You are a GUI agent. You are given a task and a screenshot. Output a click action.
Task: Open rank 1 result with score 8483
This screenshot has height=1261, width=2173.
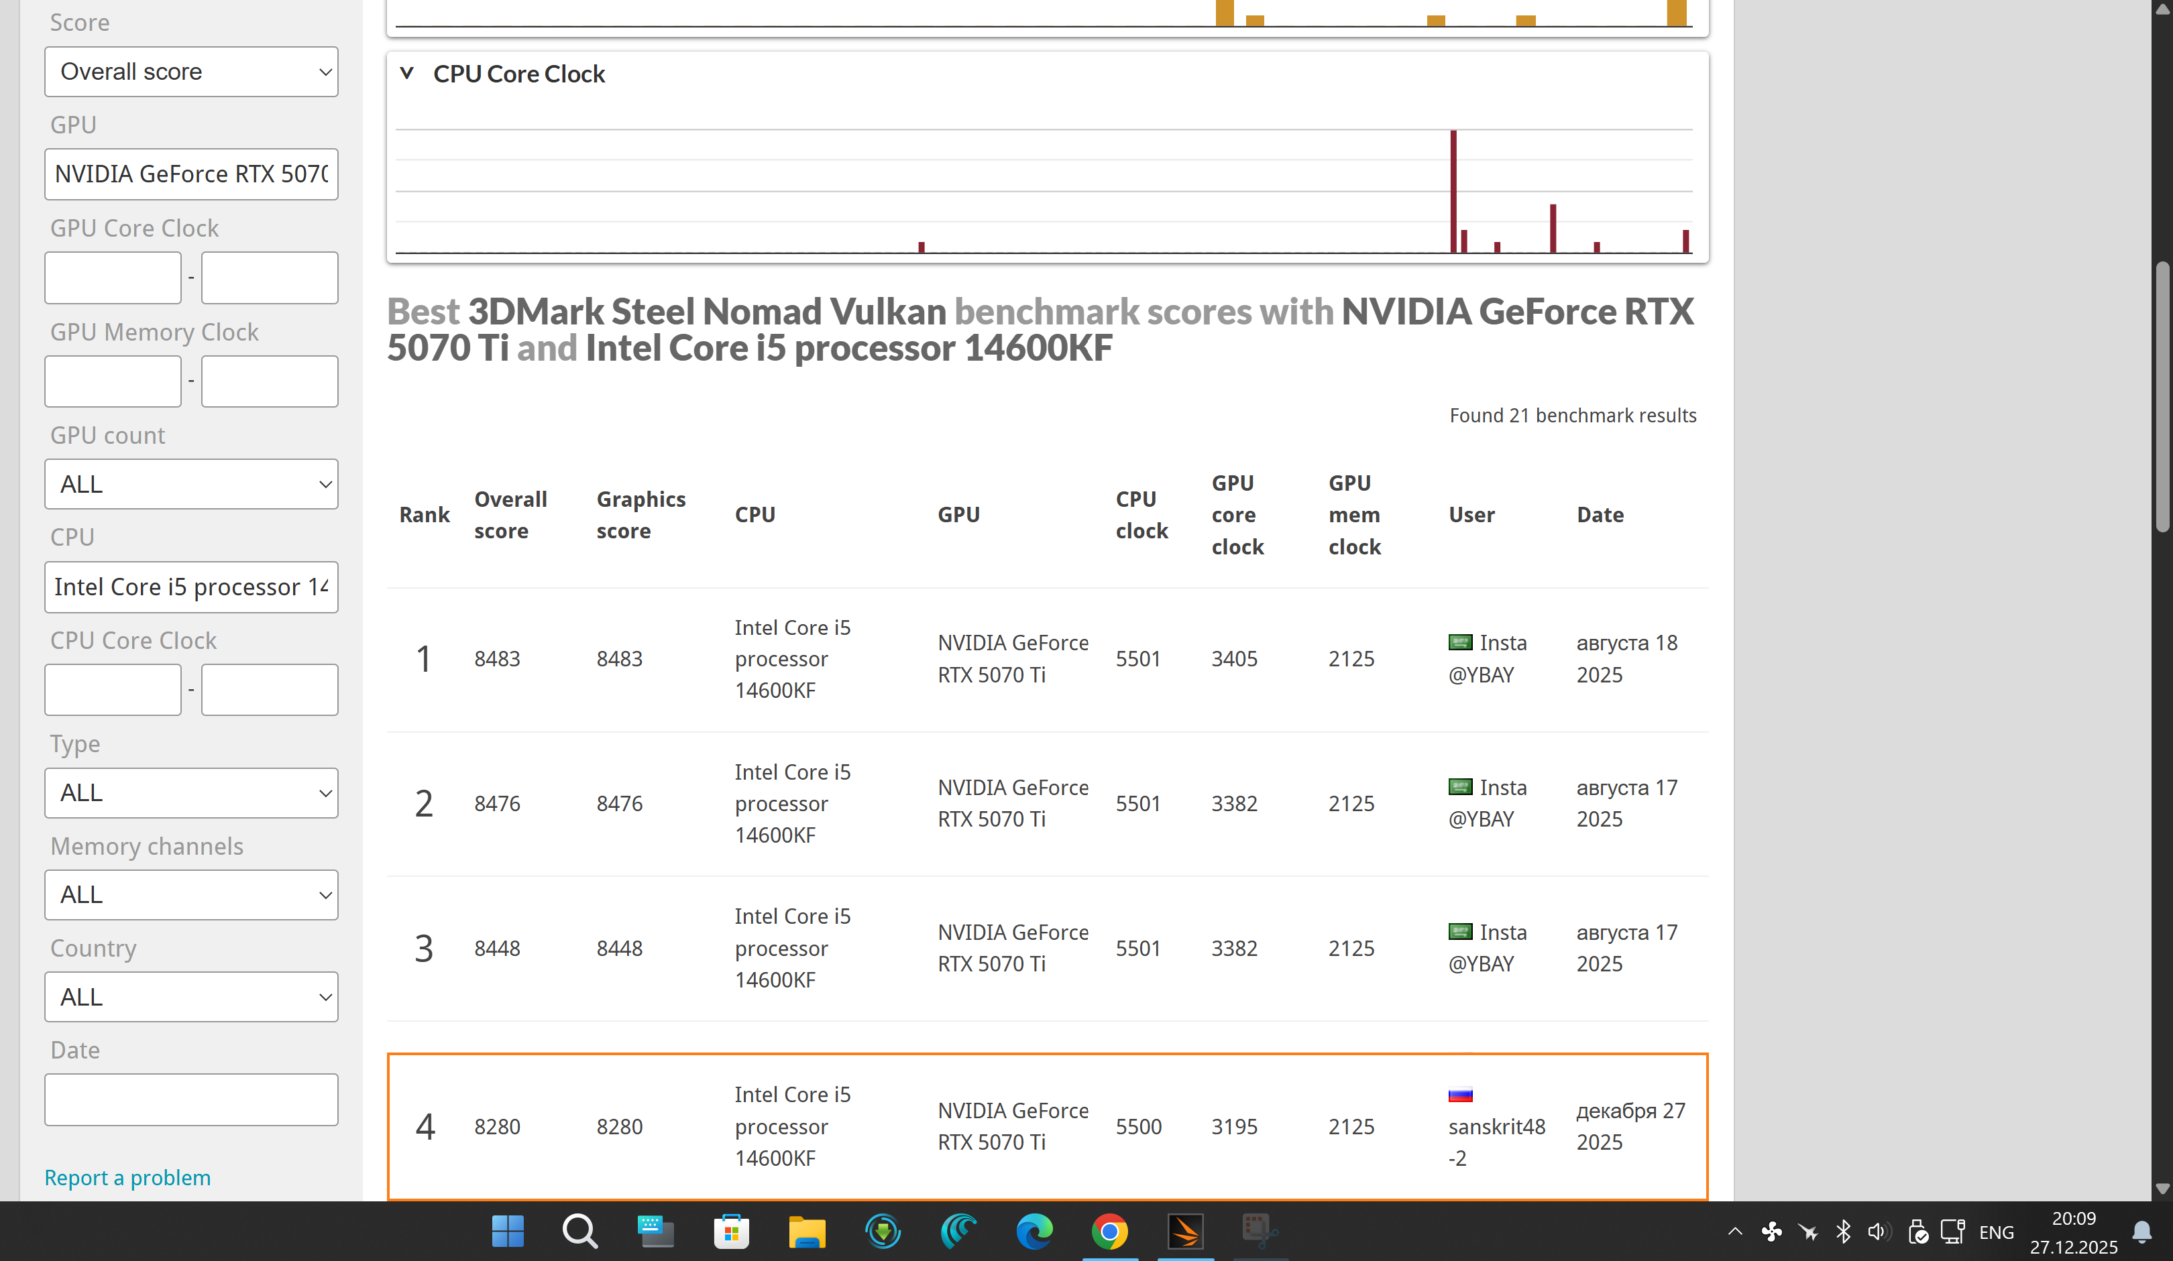(x=497, y=658)
